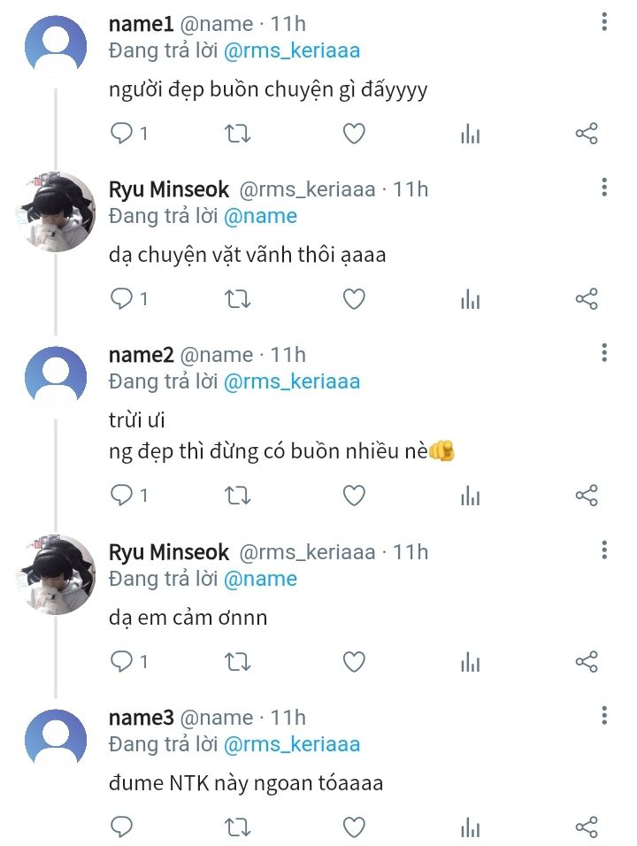Retweet name1's reply tweet

pos(238,134)
